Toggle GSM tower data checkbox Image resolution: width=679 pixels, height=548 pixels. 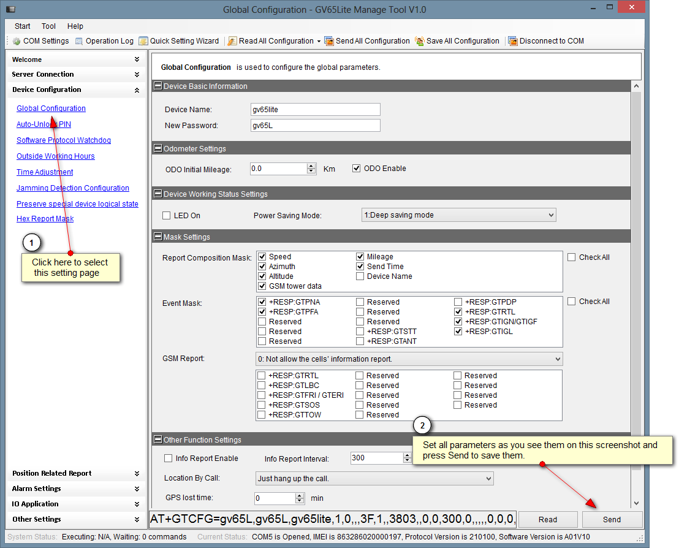point(262,286)
